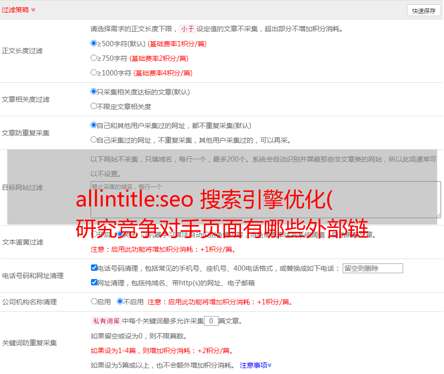The width and height of the screenshot is (444, 374).
Task: Click the 基础费率4积分/篇 red note
Action: coord(163,73)
